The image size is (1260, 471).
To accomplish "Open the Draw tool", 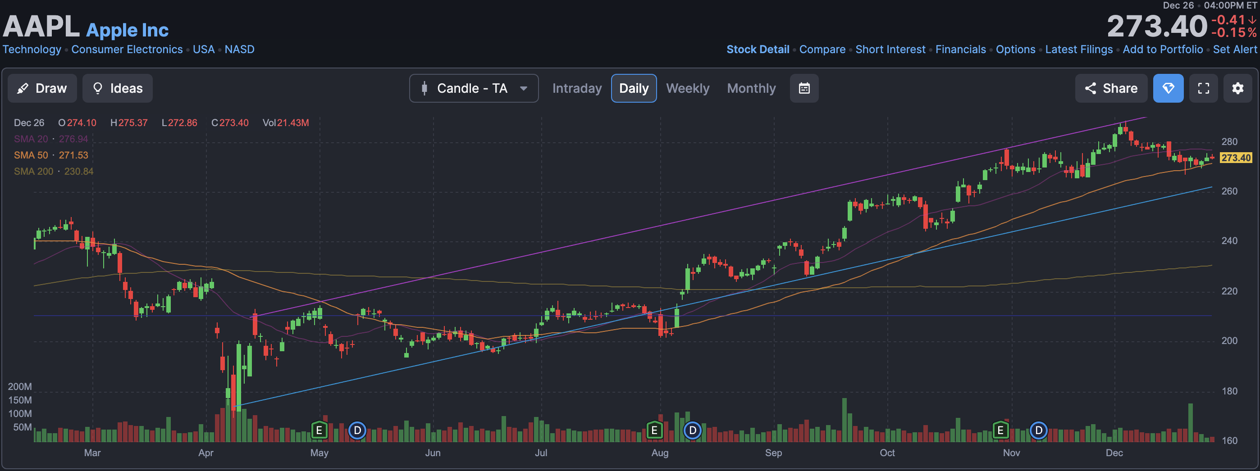I will [x=42, y=88].
